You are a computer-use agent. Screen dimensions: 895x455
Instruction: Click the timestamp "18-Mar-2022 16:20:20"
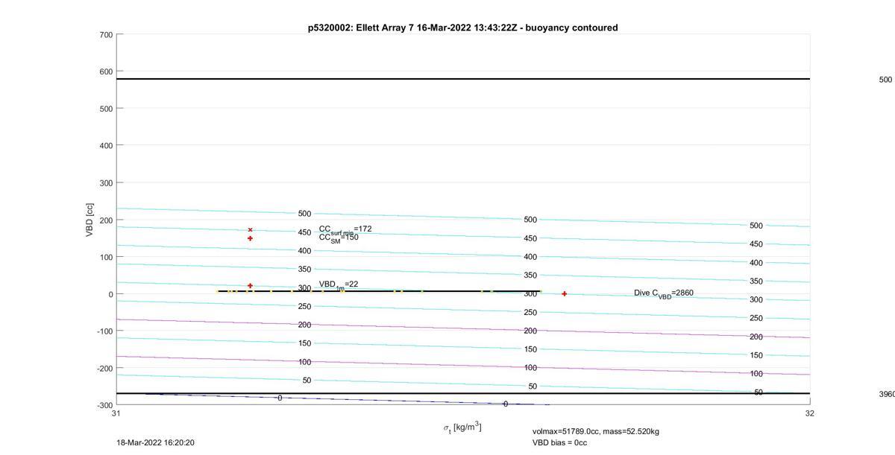coord(155,442)
